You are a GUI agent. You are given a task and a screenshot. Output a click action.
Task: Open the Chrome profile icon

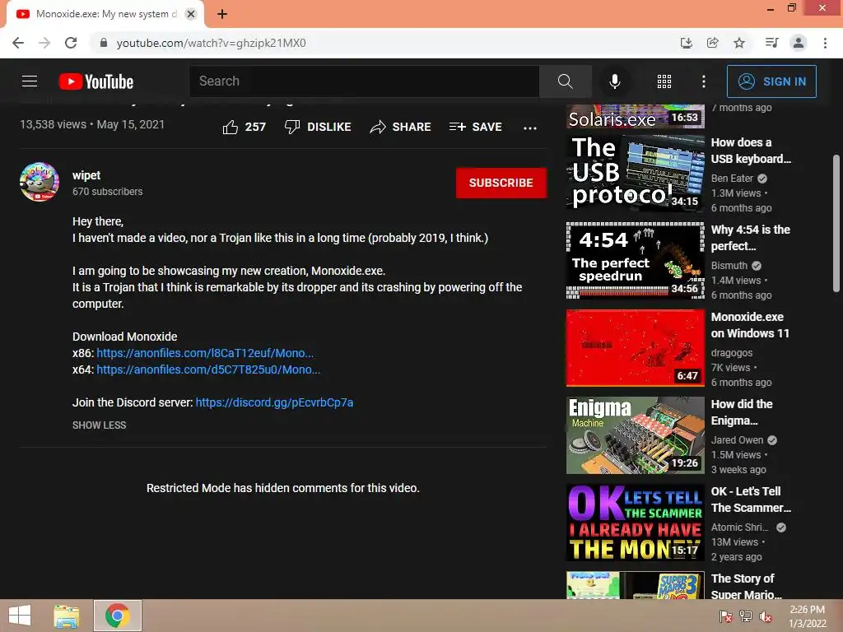point(799,43)
